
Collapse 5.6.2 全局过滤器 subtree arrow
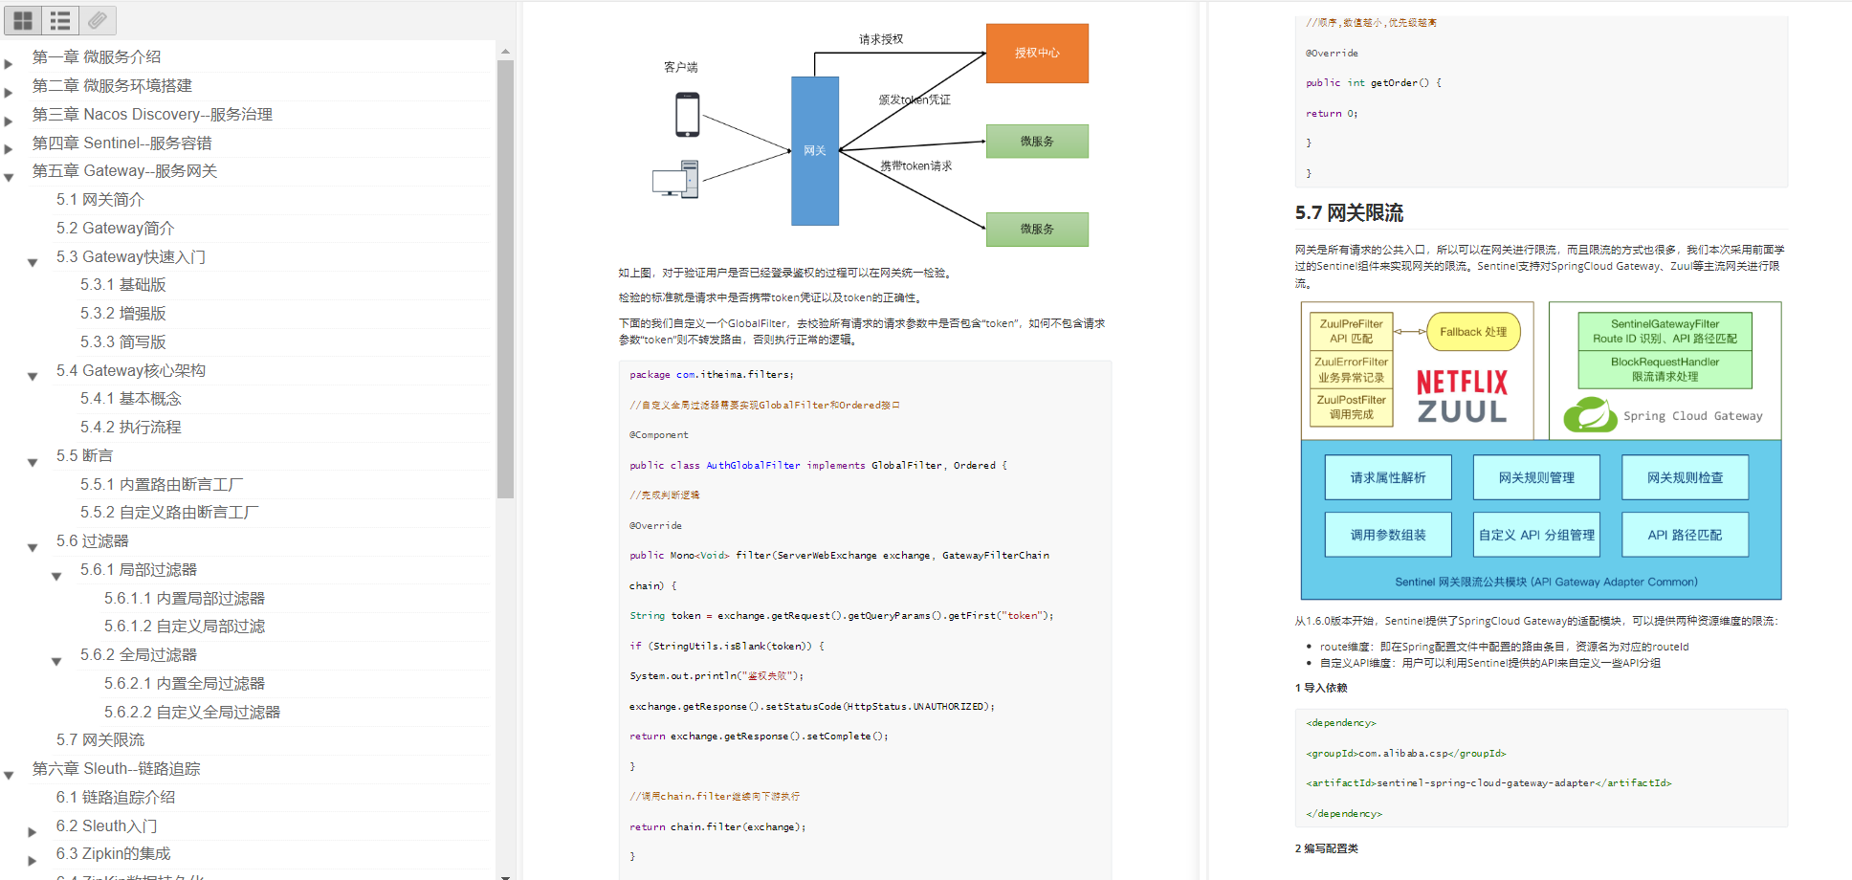tap(56, 662)
